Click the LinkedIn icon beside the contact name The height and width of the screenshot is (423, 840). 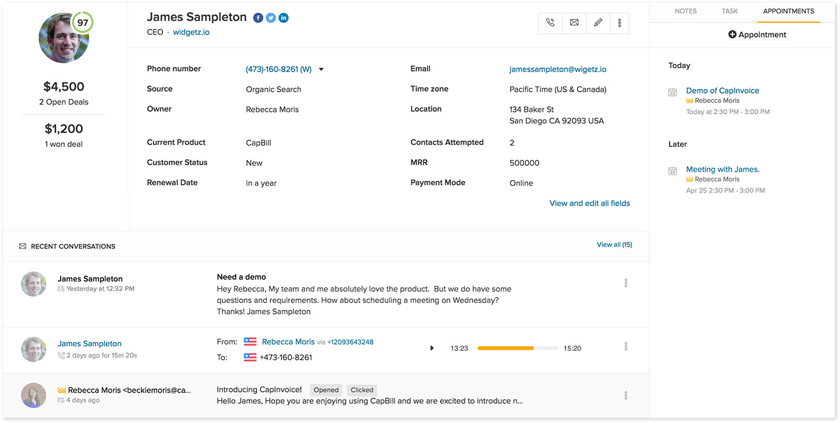[x=283, y=17]
